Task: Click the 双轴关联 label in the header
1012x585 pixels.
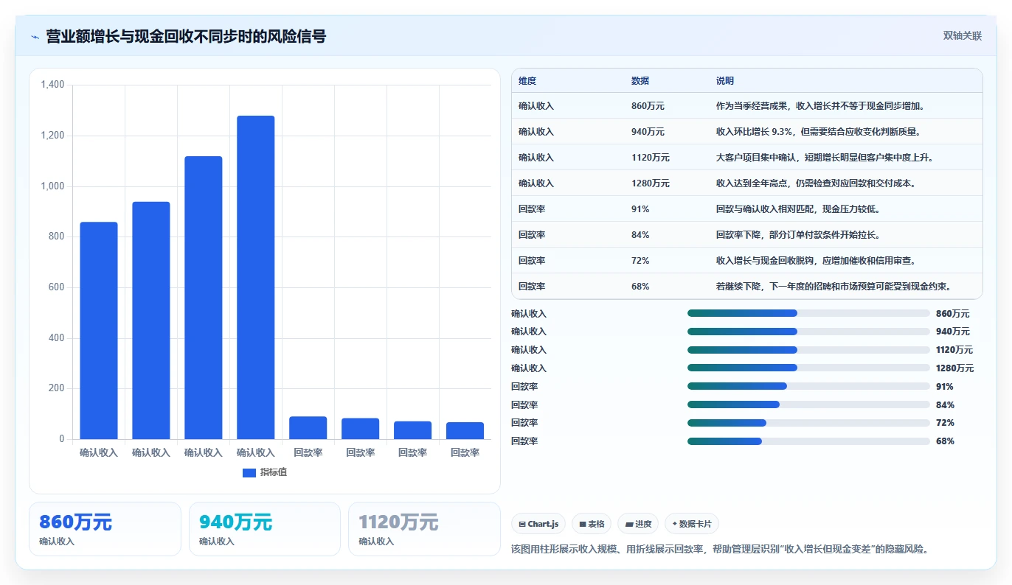Action: tap(963, 35)
